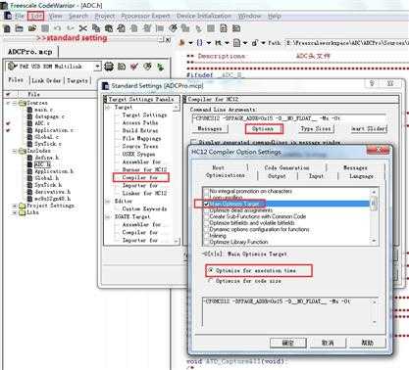Click the Messages button in the compiler panel
The image size is (409, 370).
tap(210, 129)
